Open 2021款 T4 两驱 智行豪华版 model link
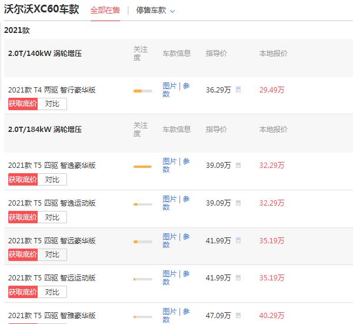Screen dimensions: 353x324 coord(52,90)
